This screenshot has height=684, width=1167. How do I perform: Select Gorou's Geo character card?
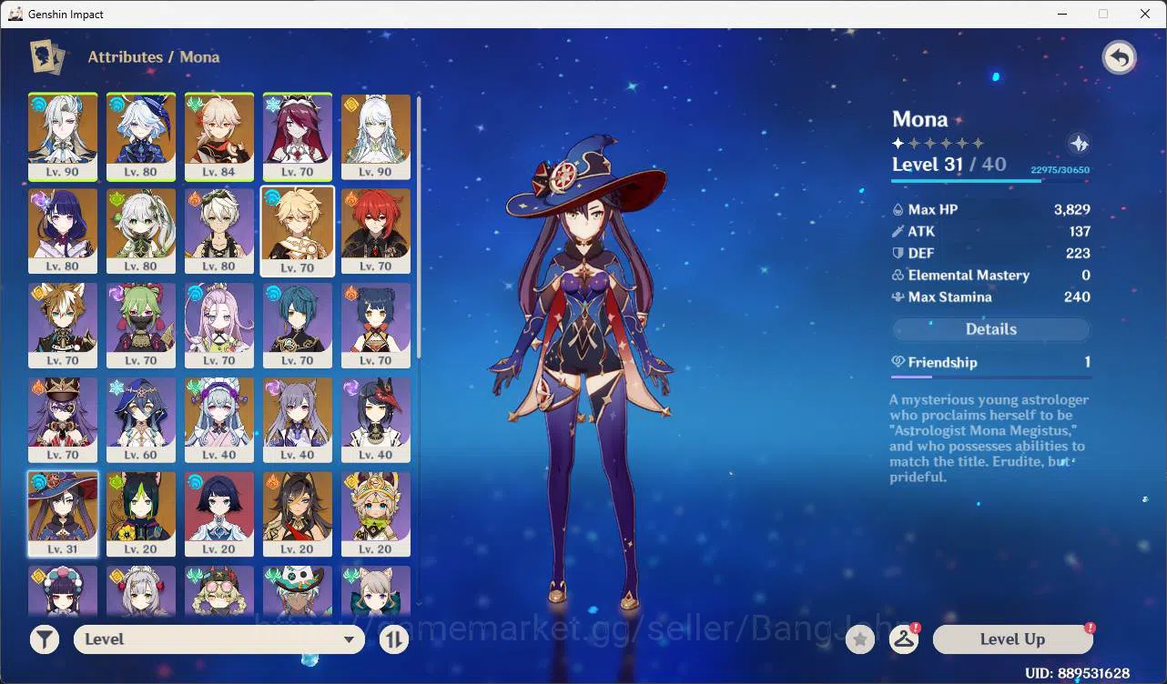click(x=63, y=326)
